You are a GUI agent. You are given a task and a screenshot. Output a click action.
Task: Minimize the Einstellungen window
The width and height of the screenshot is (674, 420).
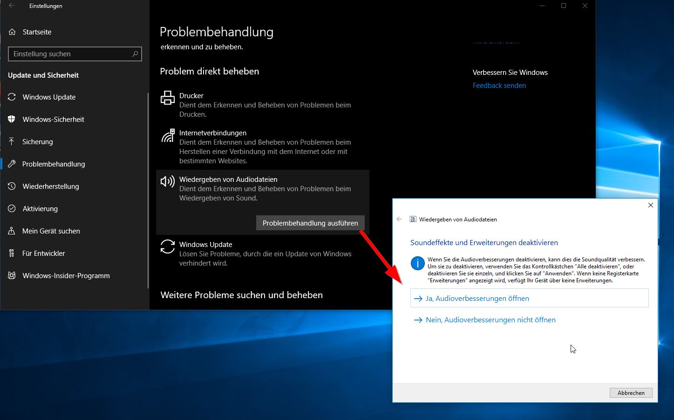542,6
